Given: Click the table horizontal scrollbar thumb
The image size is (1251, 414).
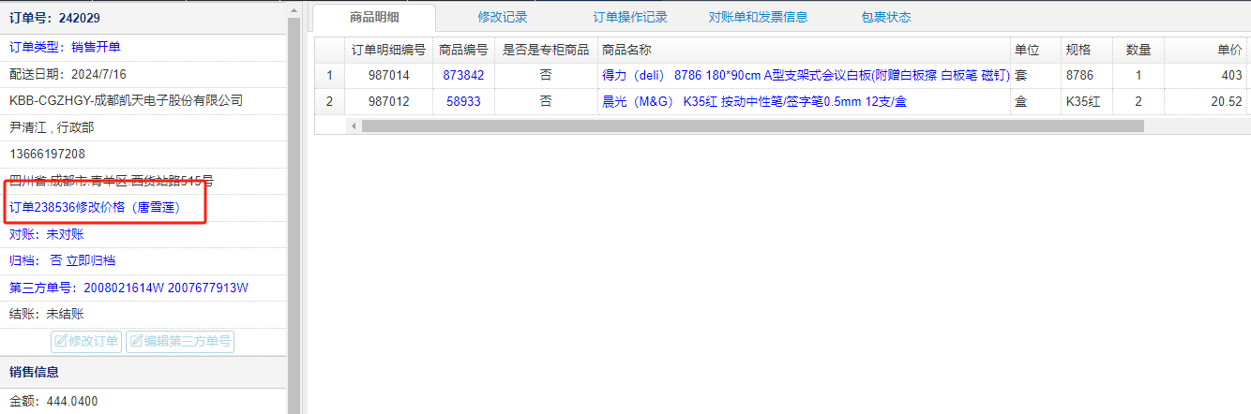Looking at the screenshot, I should 753,126.
